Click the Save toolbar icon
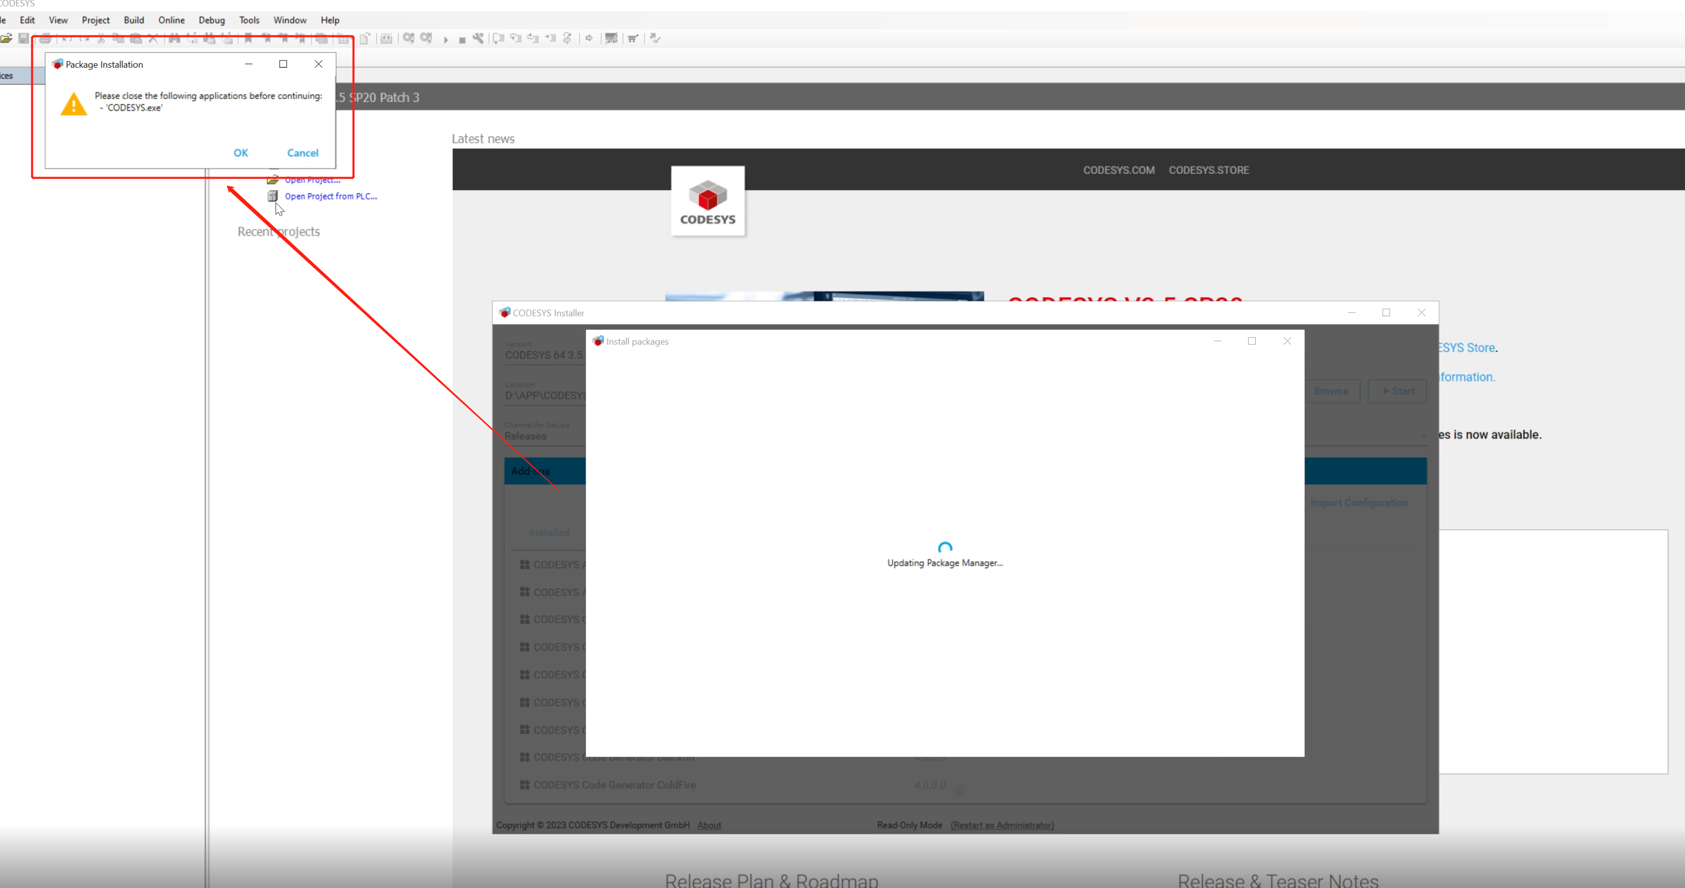 click(24, 38)
